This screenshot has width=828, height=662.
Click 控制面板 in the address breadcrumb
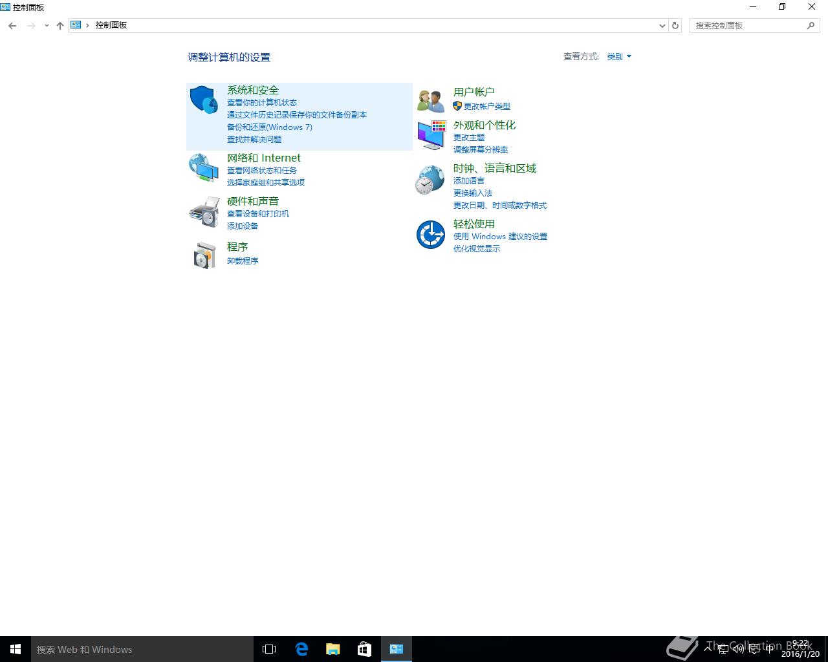[x=111, y=25]
